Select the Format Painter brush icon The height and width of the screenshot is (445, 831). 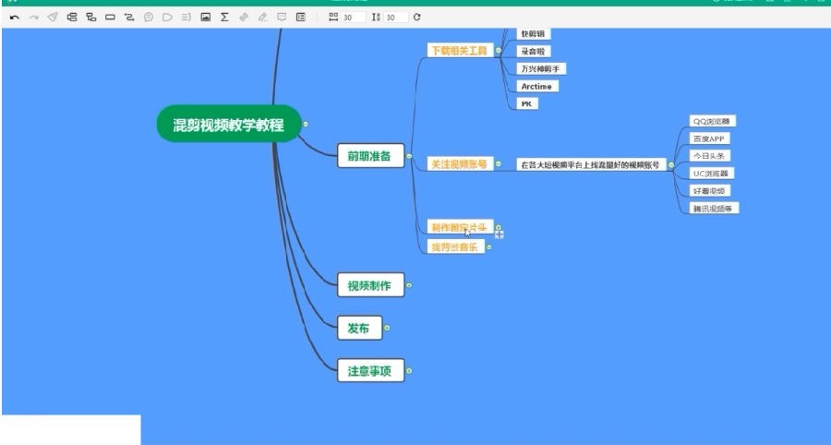[x=53, y=17]
